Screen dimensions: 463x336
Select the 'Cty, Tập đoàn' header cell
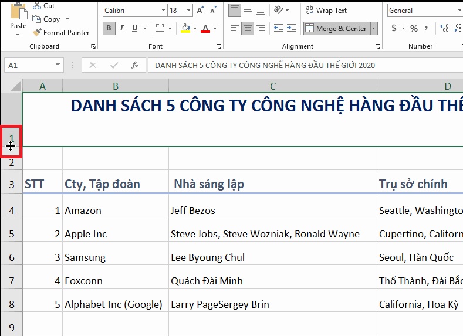point(116,182)
